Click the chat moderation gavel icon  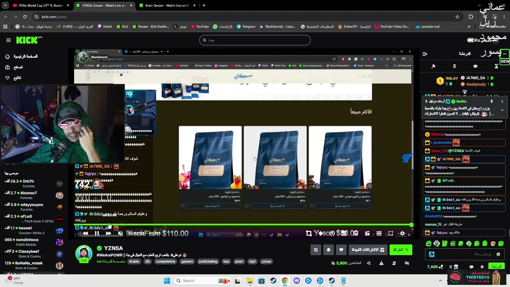[433, 66]
